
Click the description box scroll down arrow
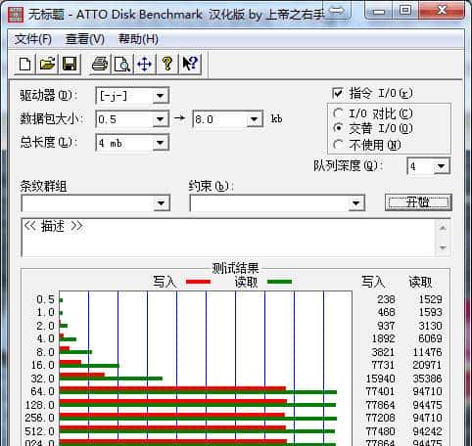click(x=443, y=247)
